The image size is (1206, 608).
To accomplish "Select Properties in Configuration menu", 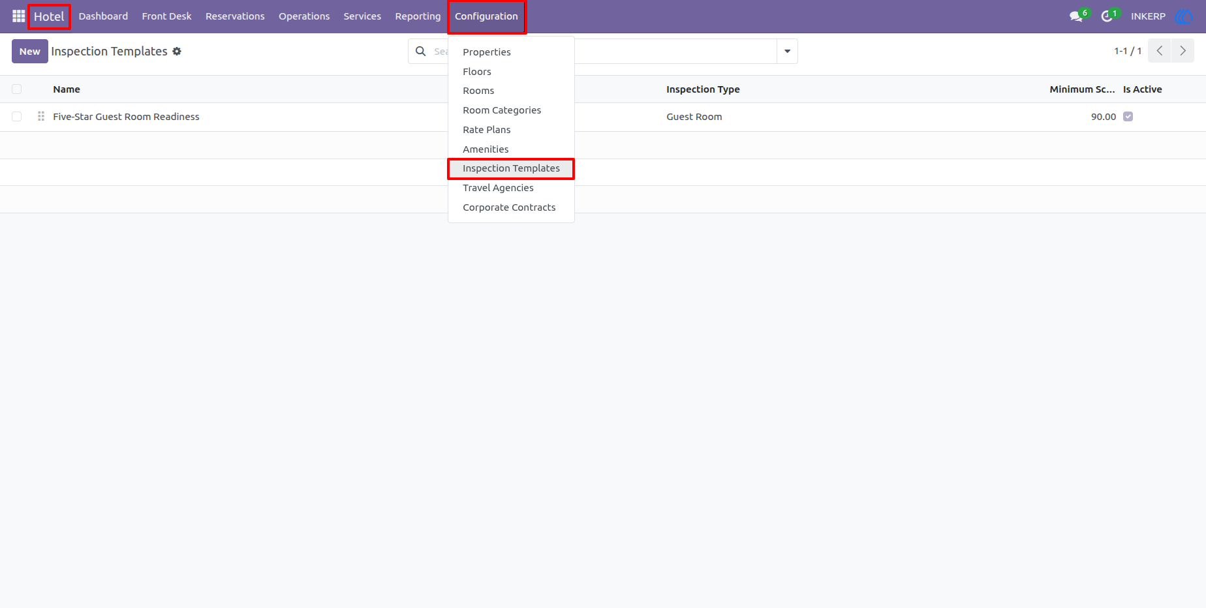I will click(511, 52).
